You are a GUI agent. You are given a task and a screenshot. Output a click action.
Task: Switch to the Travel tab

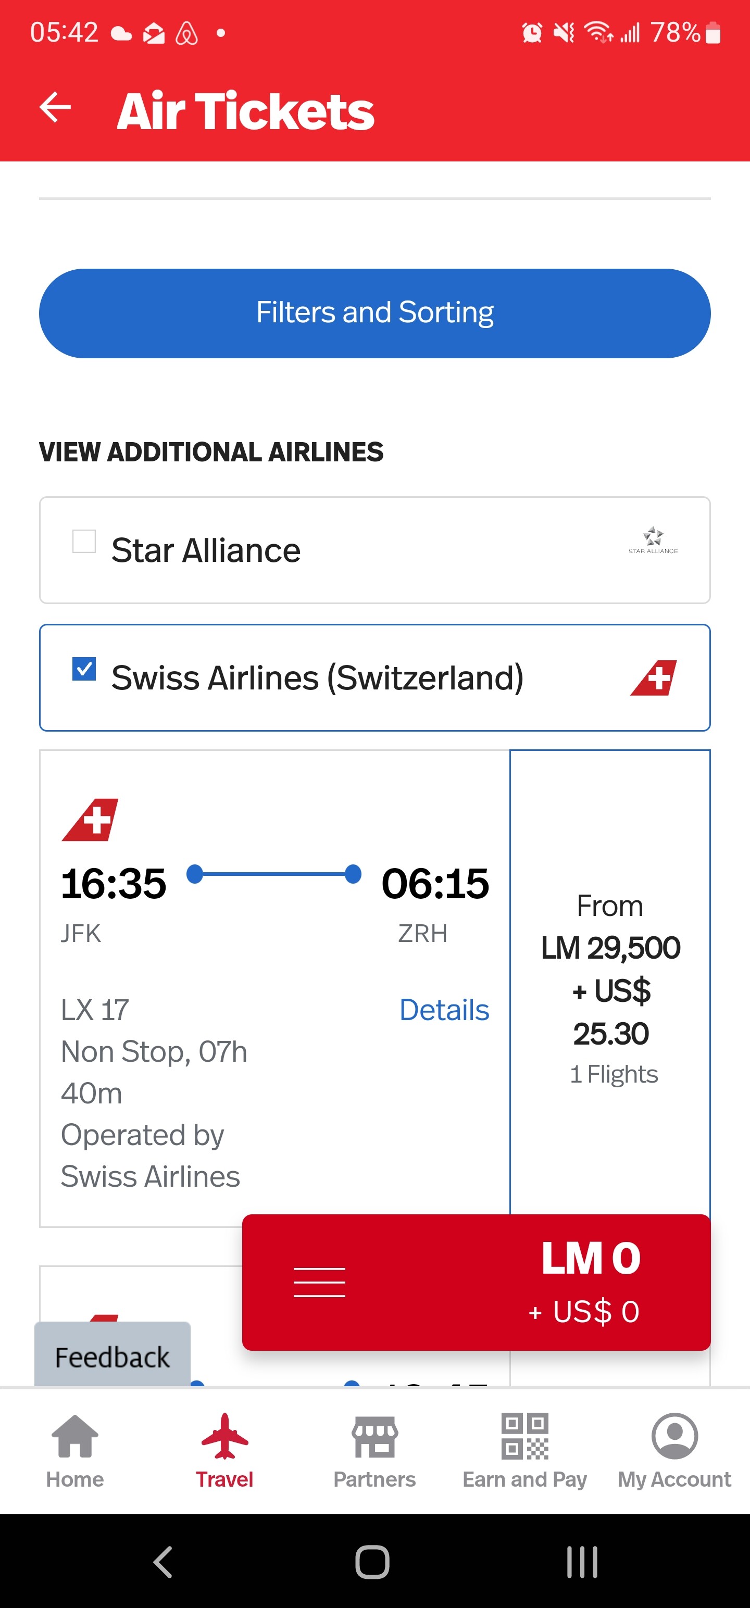[225, 1450]
